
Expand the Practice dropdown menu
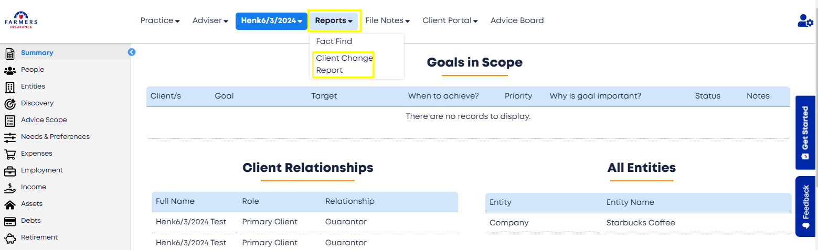[x=160, y=21]
